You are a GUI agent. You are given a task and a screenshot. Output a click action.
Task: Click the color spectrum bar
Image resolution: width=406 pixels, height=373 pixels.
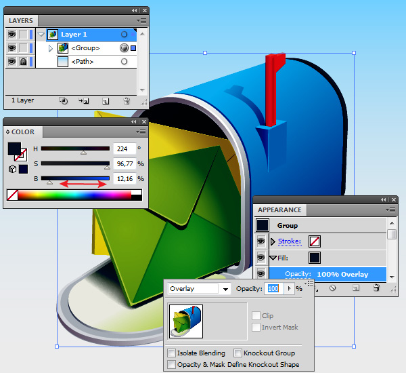coord(74,195)
